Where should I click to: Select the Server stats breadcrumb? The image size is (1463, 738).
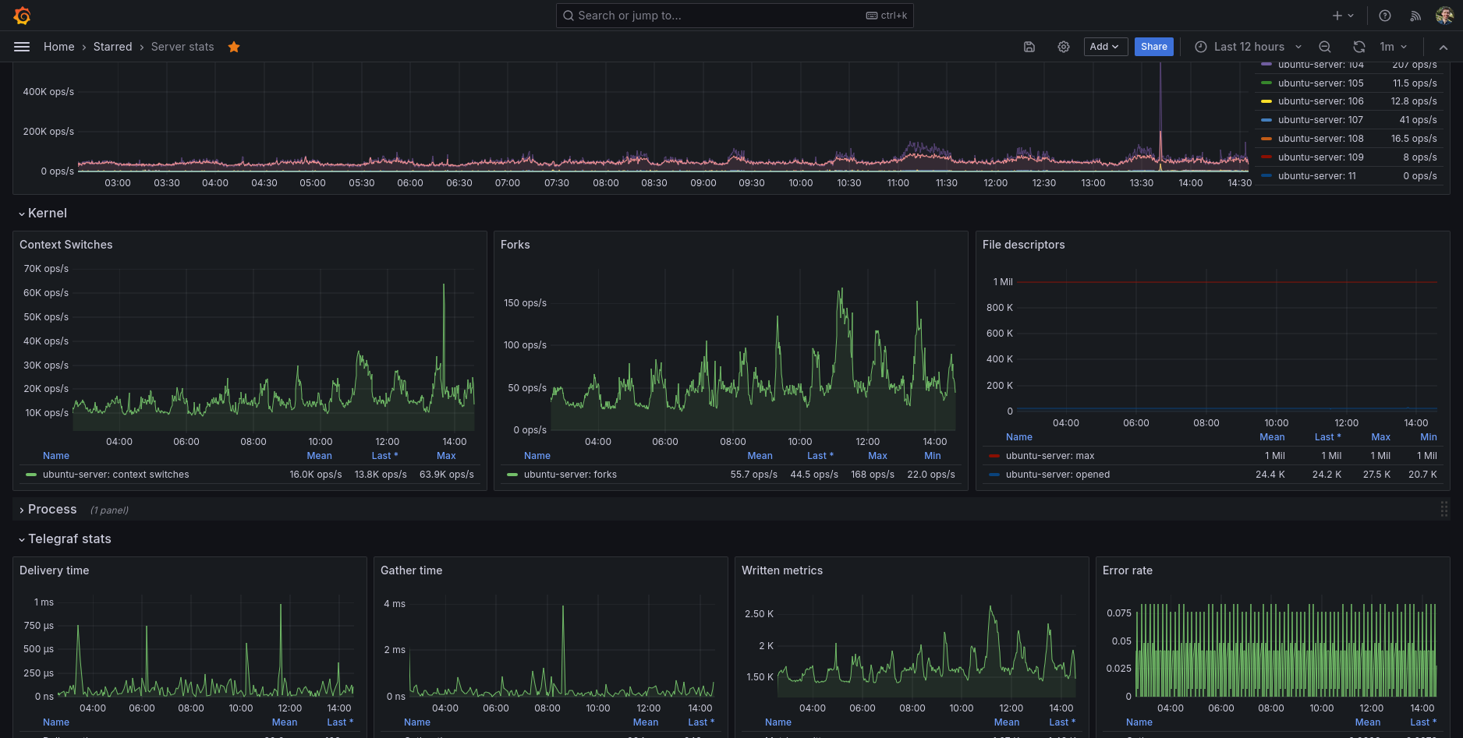[182, 47]
